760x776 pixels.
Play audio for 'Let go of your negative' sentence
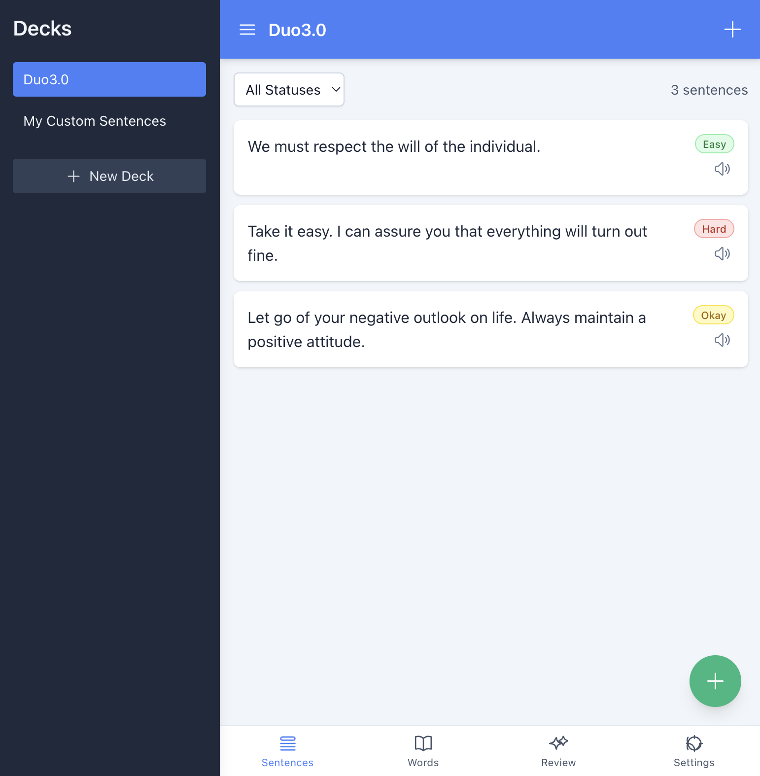pyautogui.click(x=722, y=340)
